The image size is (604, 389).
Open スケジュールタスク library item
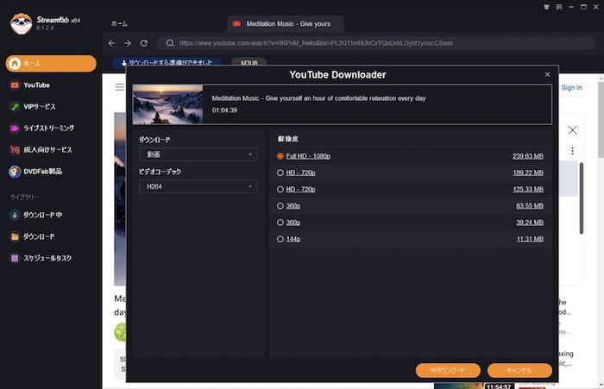41,258
